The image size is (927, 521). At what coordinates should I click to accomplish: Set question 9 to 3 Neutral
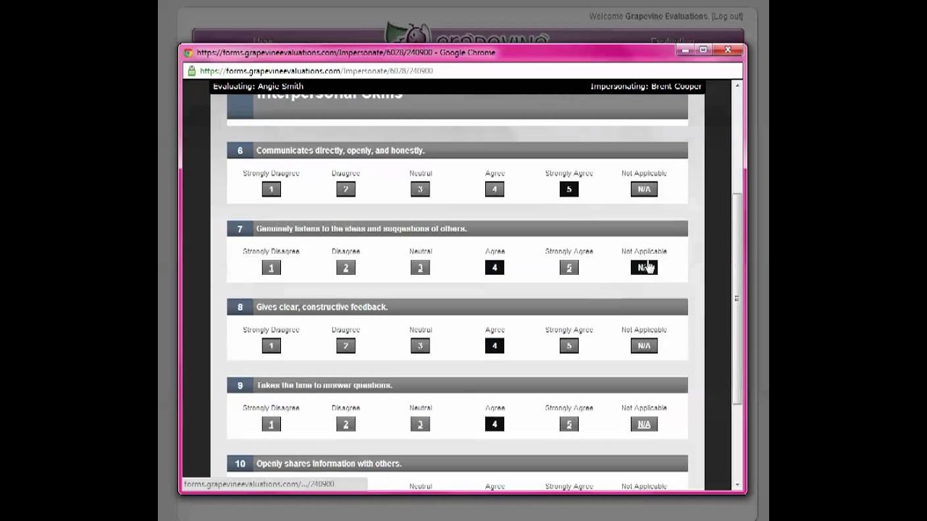[x=420, y=424]
